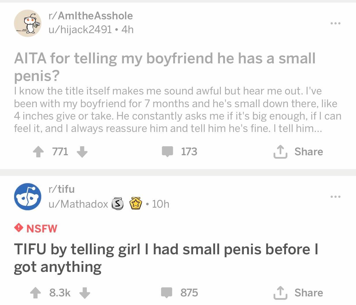Open the three-dot menu on TIFU post
This screenshot has height=305, width=356.
336,197
